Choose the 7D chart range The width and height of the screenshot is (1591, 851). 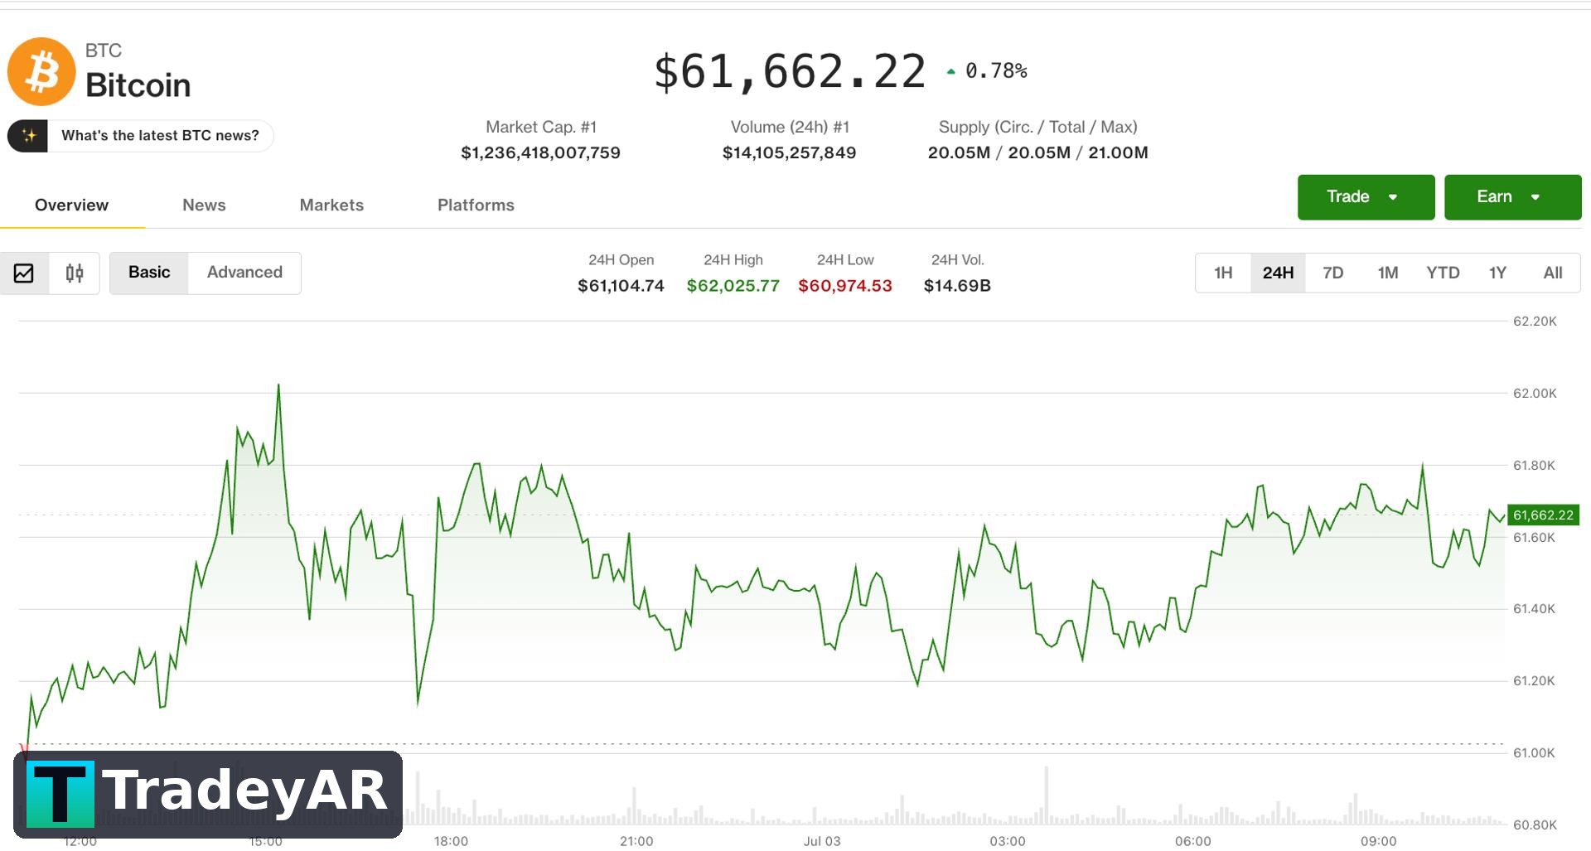[x=1332, y=273]
